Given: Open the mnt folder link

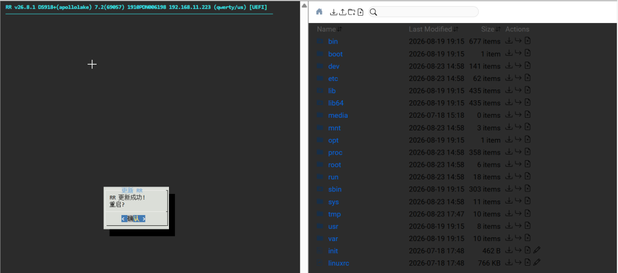Looking at the screenshot, I should coord(334,128).
